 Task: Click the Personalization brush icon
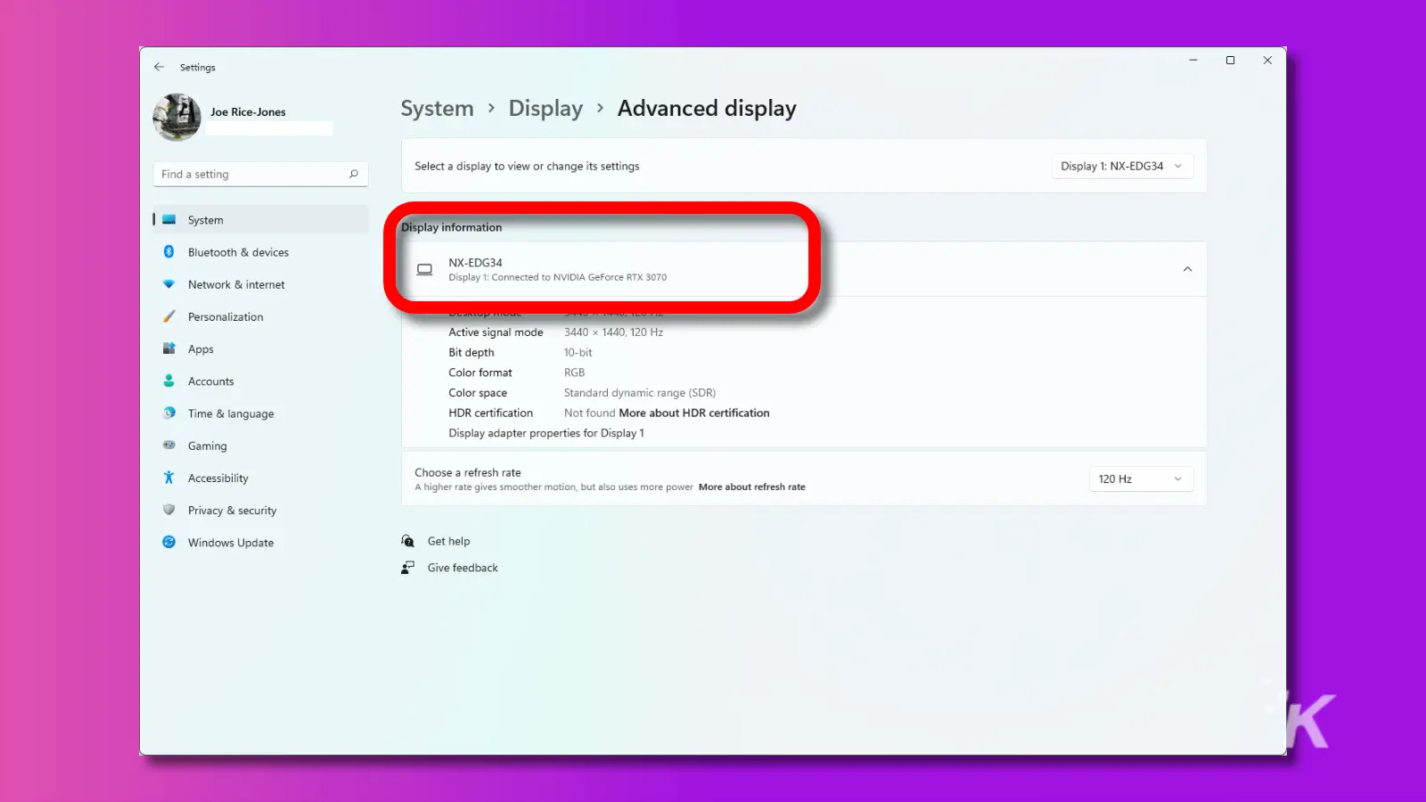[x=168, y=316]
